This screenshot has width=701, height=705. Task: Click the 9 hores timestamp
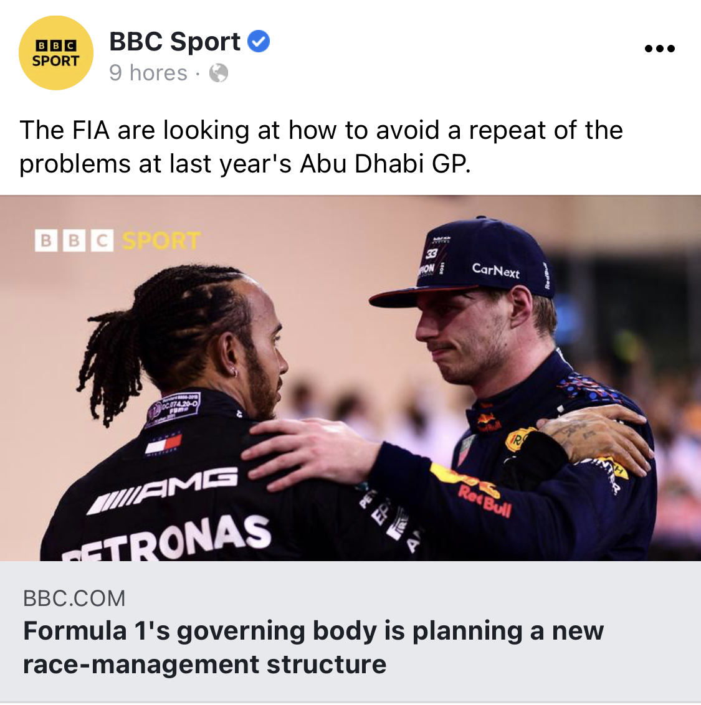coord(148,73)
